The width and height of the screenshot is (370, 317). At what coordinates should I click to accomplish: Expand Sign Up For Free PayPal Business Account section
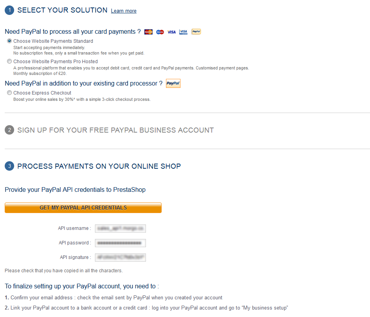115,130
